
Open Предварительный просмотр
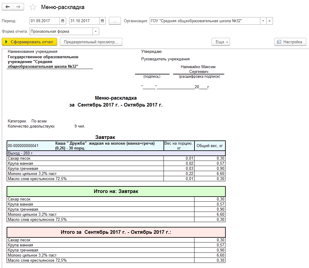(x=91, y=42)
